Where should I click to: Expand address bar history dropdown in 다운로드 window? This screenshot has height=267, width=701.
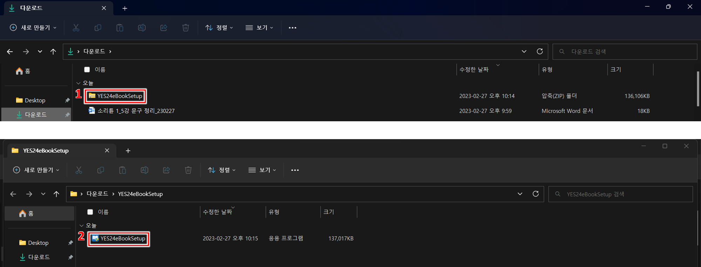(524, 51)
